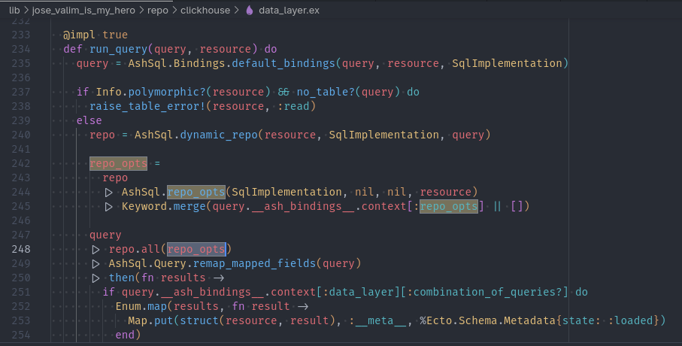This screenshot has width=682, height=346.
Task: Click 'Map' module on line 253
Action: coord(138,320)
